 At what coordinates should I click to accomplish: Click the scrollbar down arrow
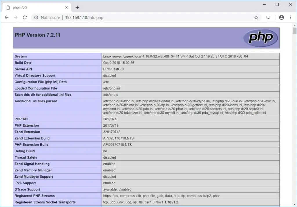pyautogui.click(x=294, y=204)
